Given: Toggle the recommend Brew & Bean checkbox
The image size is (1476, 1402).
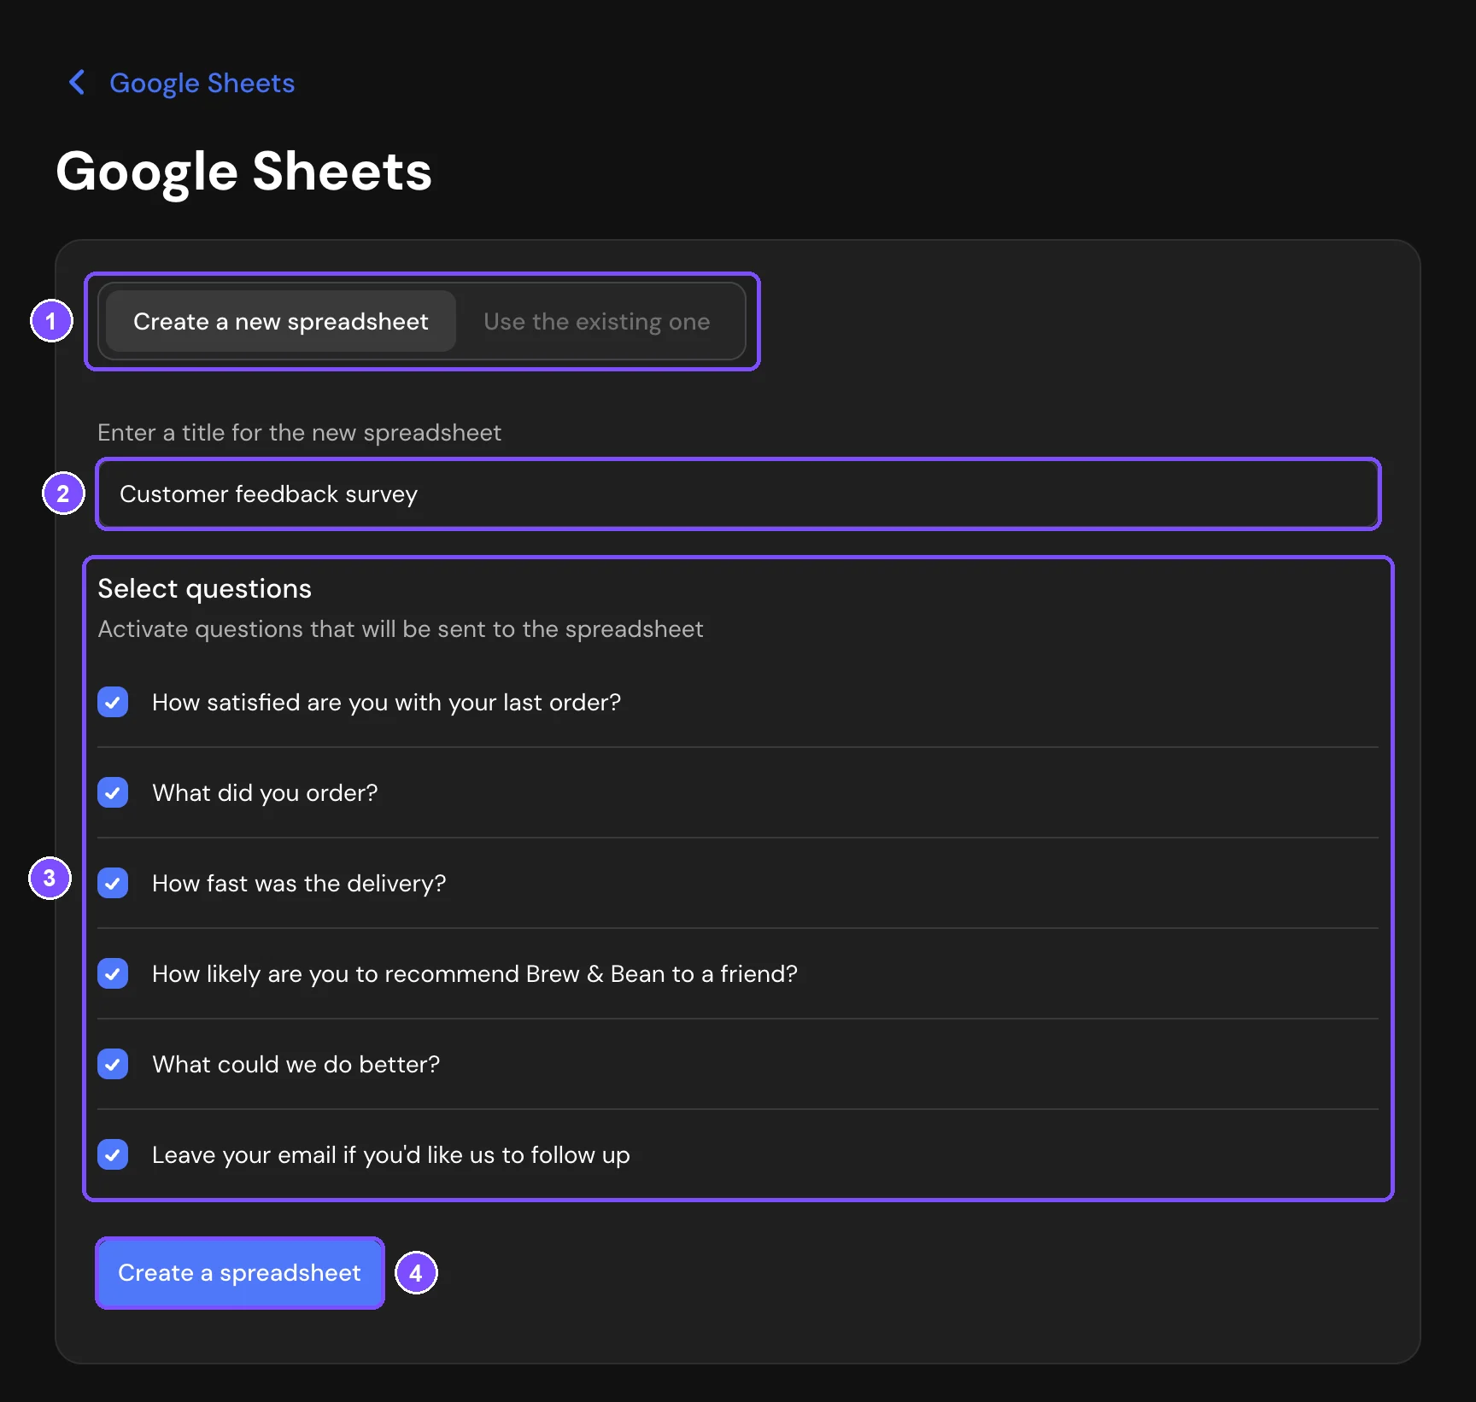Looking at the screenshot, I should tap(113, 973).
